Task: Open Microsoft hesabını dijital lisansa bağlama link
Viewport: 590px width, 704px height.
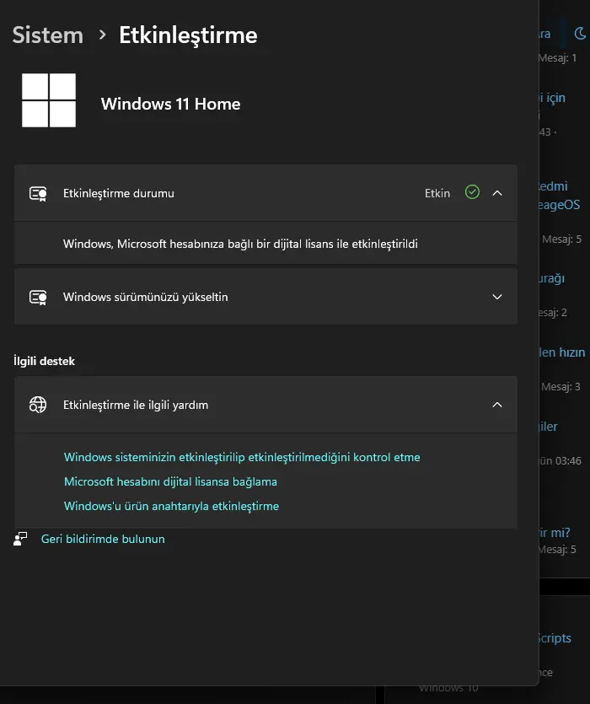Action: click(x=170, y=481)
